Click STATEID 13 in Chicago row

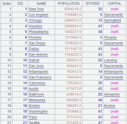[100, 20]
